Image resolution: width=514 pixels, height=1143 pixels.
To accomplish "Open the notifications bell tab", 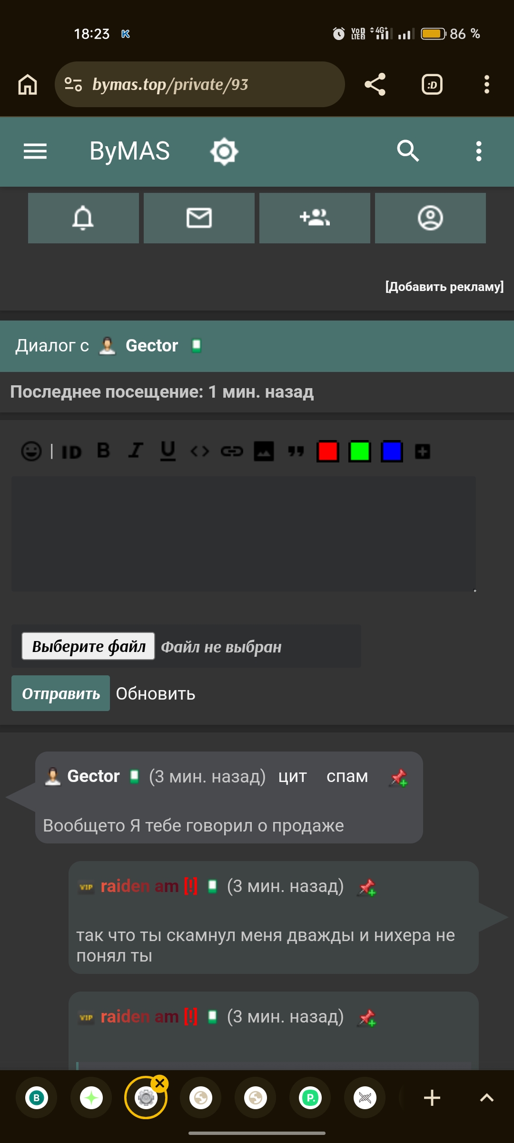I will (x=83, y=218).
